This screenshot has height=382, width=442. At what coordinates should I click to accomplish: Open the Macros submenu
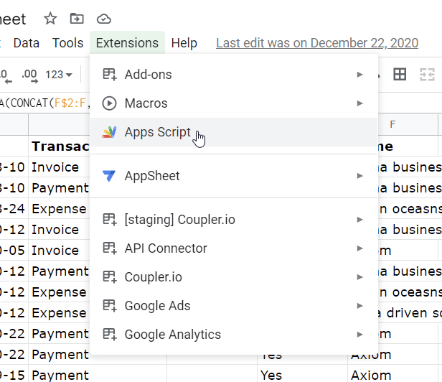click(234, 103)
